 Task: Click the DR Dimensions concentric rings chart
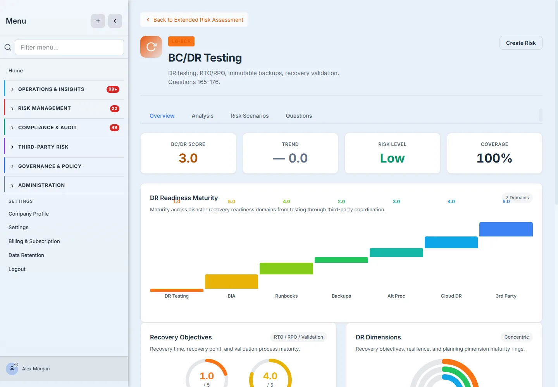pos(444,373)
